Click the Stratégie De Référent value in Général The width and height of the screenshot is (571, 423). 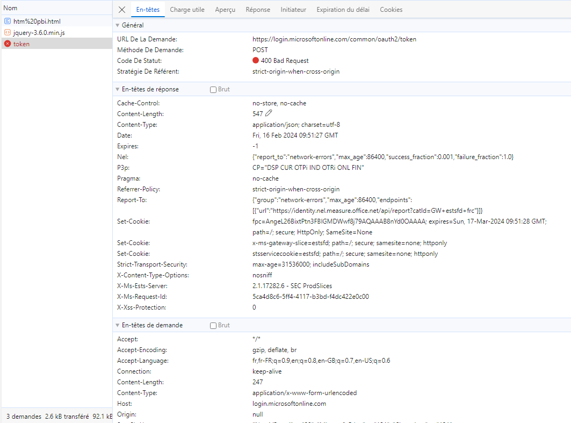pos(296,71)
